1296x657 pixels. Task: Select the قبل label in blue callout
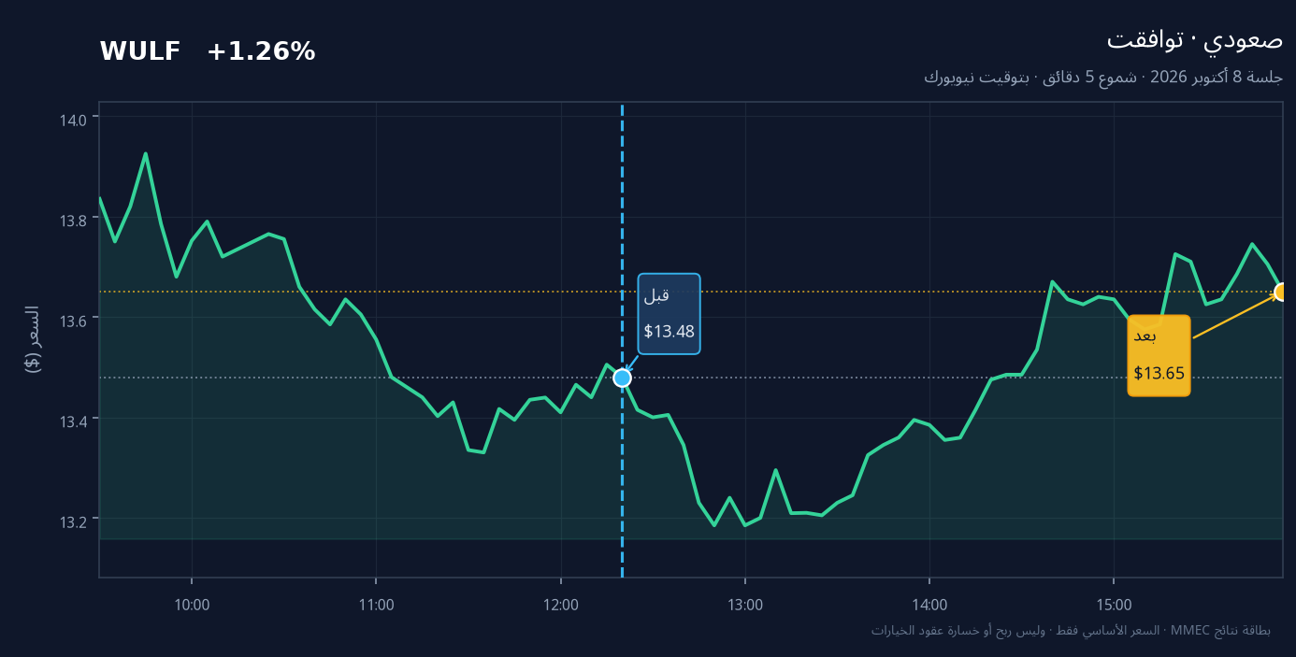pos(656,296)
